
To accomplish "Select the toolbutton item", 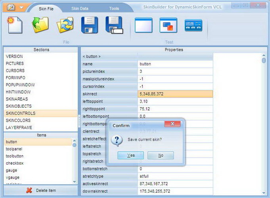I will coord(38,156).
